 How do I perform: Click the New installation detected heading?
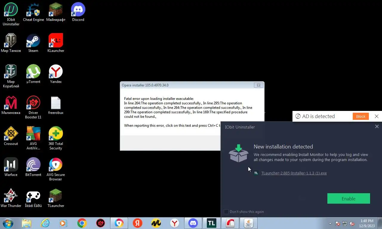click(283, 147)
